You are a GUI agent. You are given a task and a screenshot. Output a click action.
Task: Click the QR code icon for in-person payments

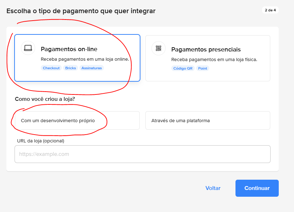159,48
